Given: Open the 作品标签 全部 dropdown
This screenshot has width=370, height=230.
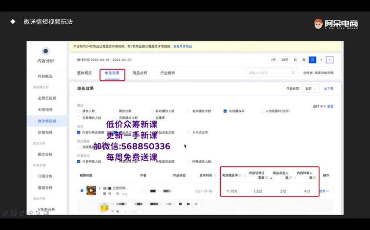Looking at the screenshot, I should point(311,89).
